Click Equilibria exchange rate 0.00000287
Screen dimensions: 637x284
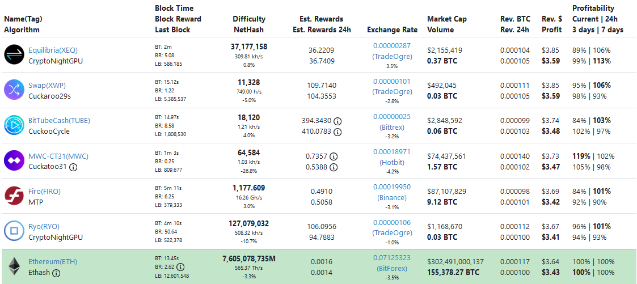pos(392,46)
